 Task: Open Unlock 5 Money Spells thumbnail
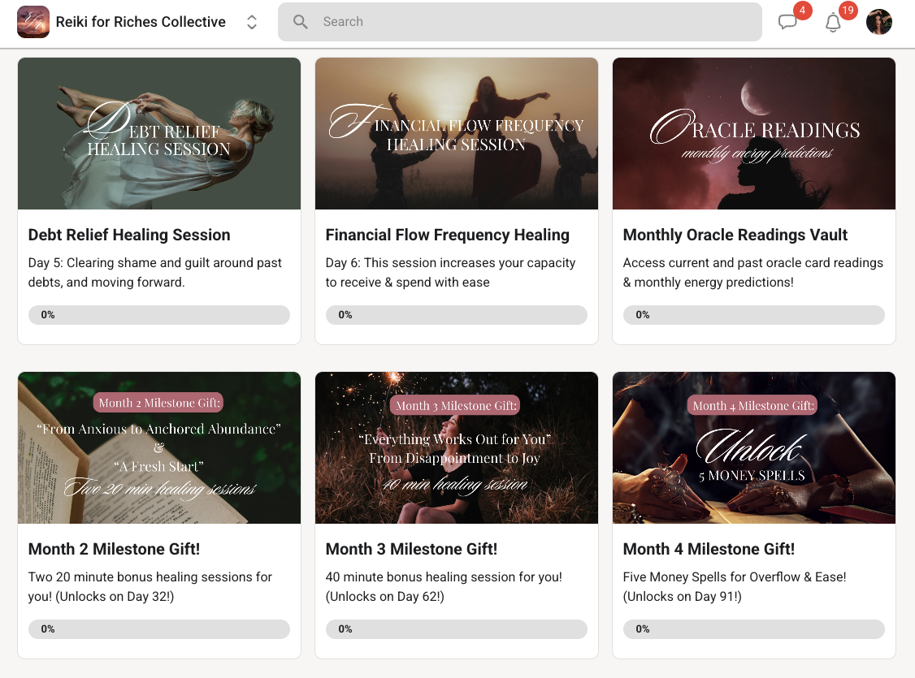tap(754, 447)
